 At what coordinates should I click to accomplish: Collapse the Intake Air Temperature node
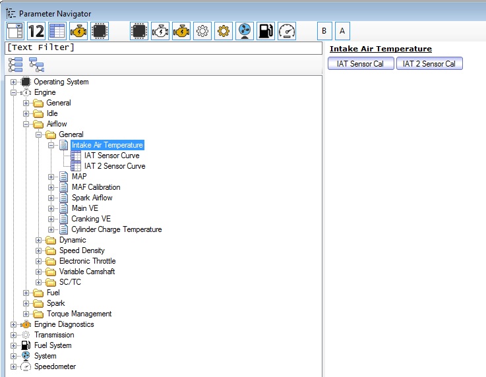51,145
